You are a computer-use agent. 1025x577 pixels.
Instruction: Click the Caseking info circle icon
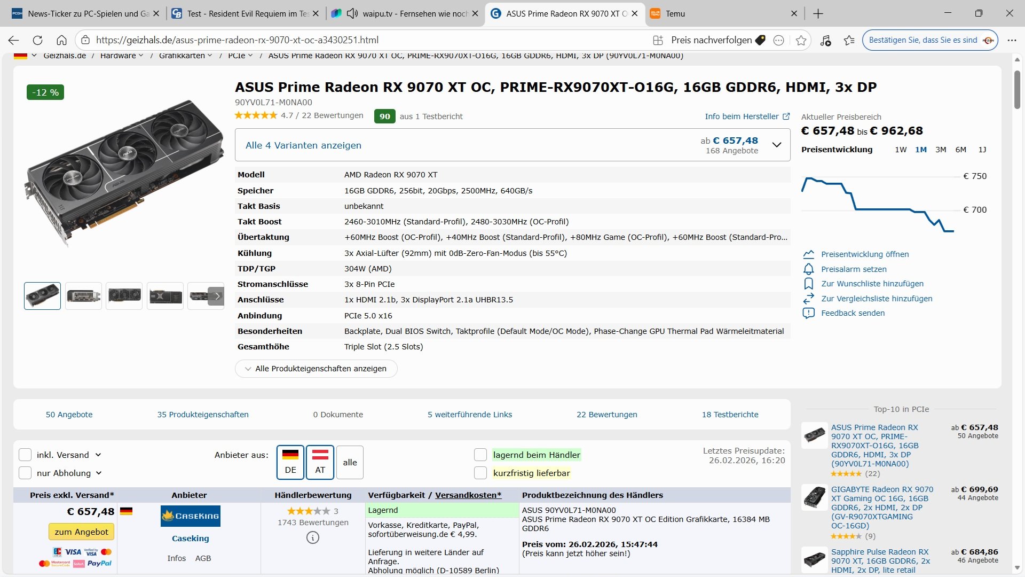pos(313,538)
